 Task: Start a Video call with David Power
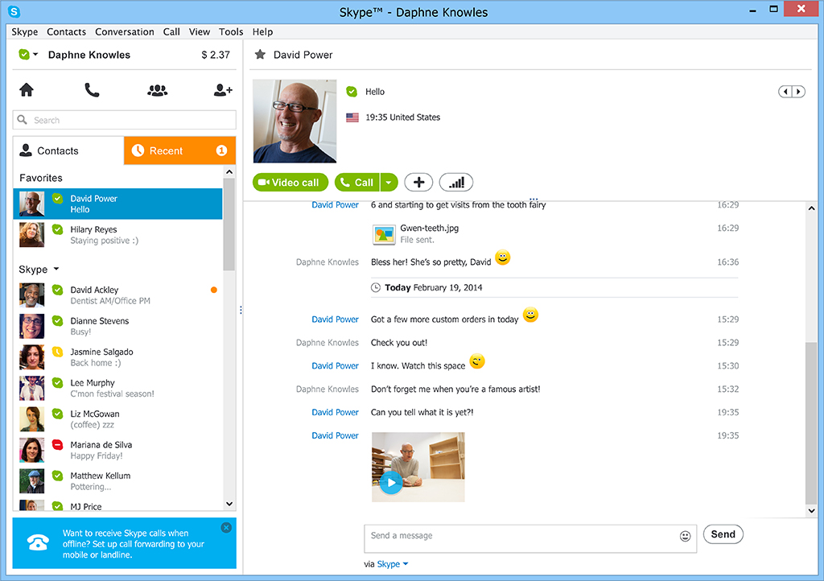pyautogui.click(x=290, y=183)
